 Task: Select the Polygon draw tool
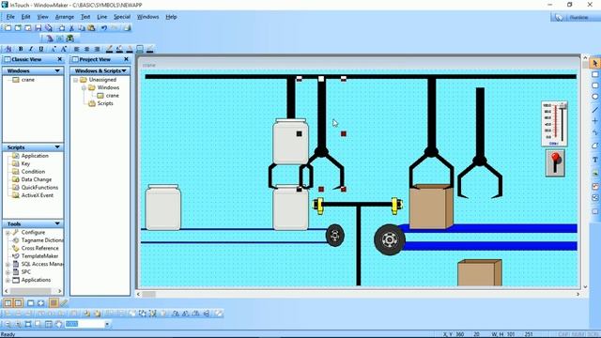pyautogui.click(x=594, y=146)
